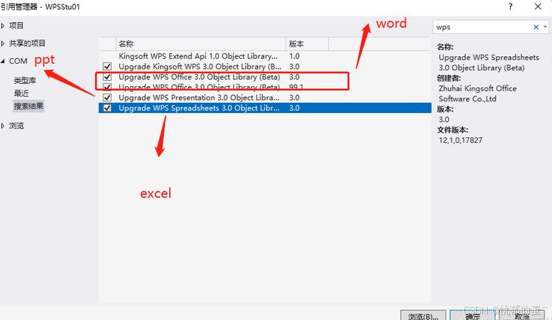Image resolution: width=552 pixels, height=320 pixels.
Task: Select 最近 under COM
Action: 21,93
